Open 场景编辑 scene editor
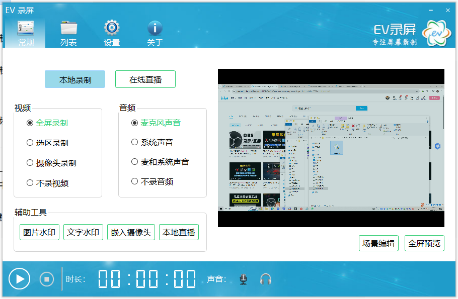Image resolution: width=458 pixels, height=299 pixels. click(378, 243)
